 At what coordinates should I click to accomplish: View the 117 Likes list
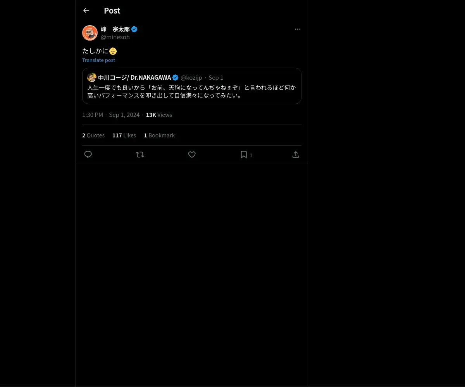tap(124, 135)
